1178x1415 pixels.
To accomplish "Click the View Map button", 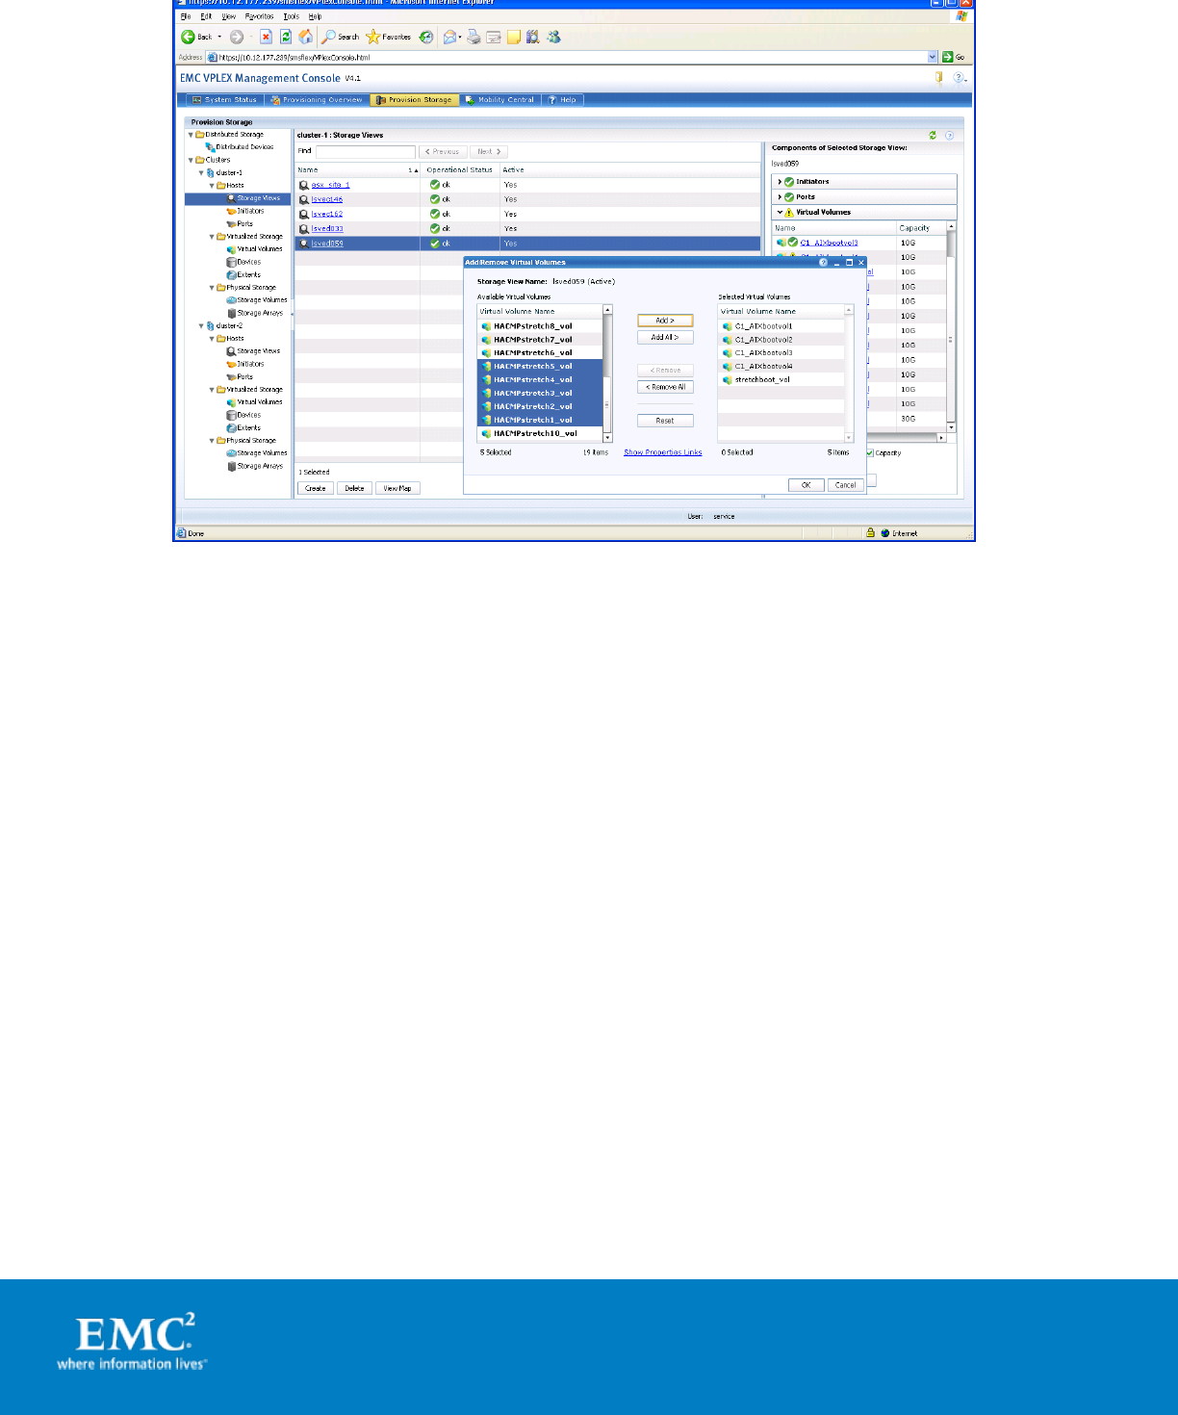I will [x=397, y=488].
